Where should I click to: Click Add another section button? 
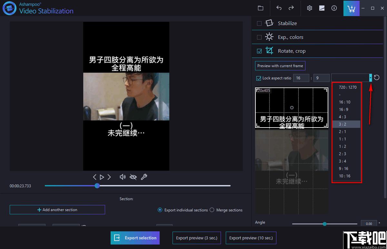(x=57, y=210)
